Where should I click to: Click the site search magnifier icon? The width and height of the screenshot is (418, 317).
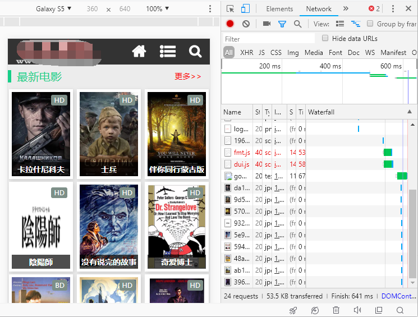click(x=195, y=51)
